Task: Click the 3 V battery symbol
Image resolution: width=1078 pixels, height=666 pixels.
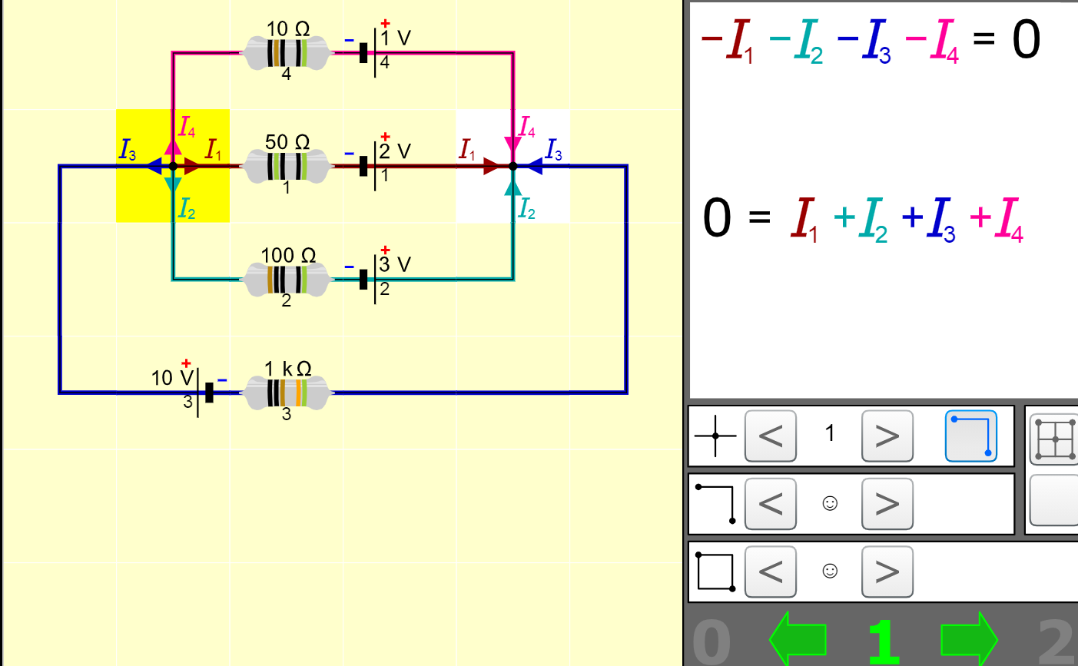Action: click(370, 279)
